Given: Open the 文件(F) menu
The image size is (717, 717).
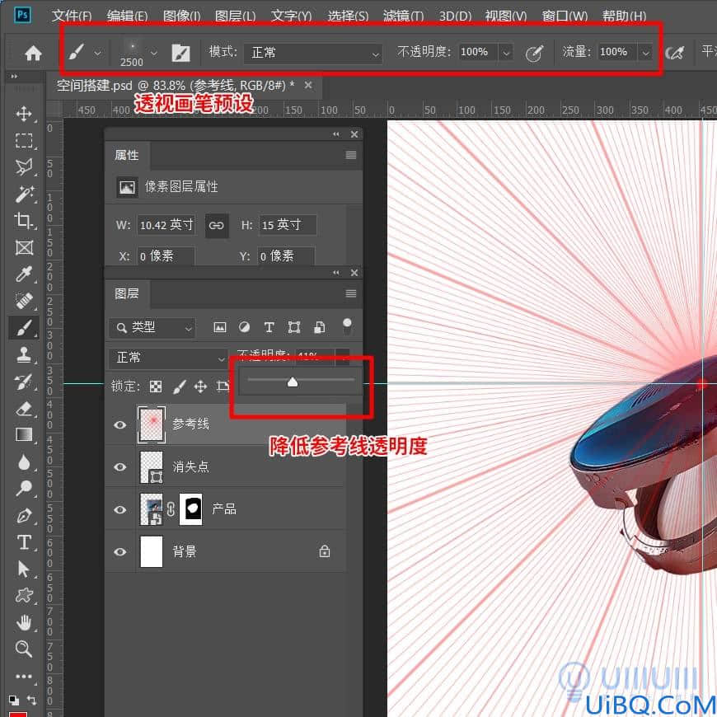Looking at the screenshot, I should point(72,16).
